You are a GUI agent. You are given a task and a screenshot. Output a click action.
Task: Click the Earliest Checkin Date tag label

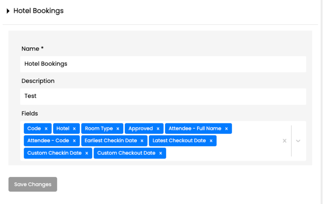point(111,141)
